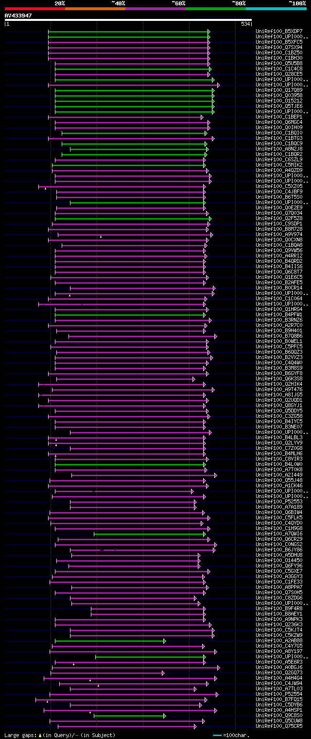Screen dimensions: 311x739
Task: Select the AV433947 query label
Action: (x=18, y=16)
